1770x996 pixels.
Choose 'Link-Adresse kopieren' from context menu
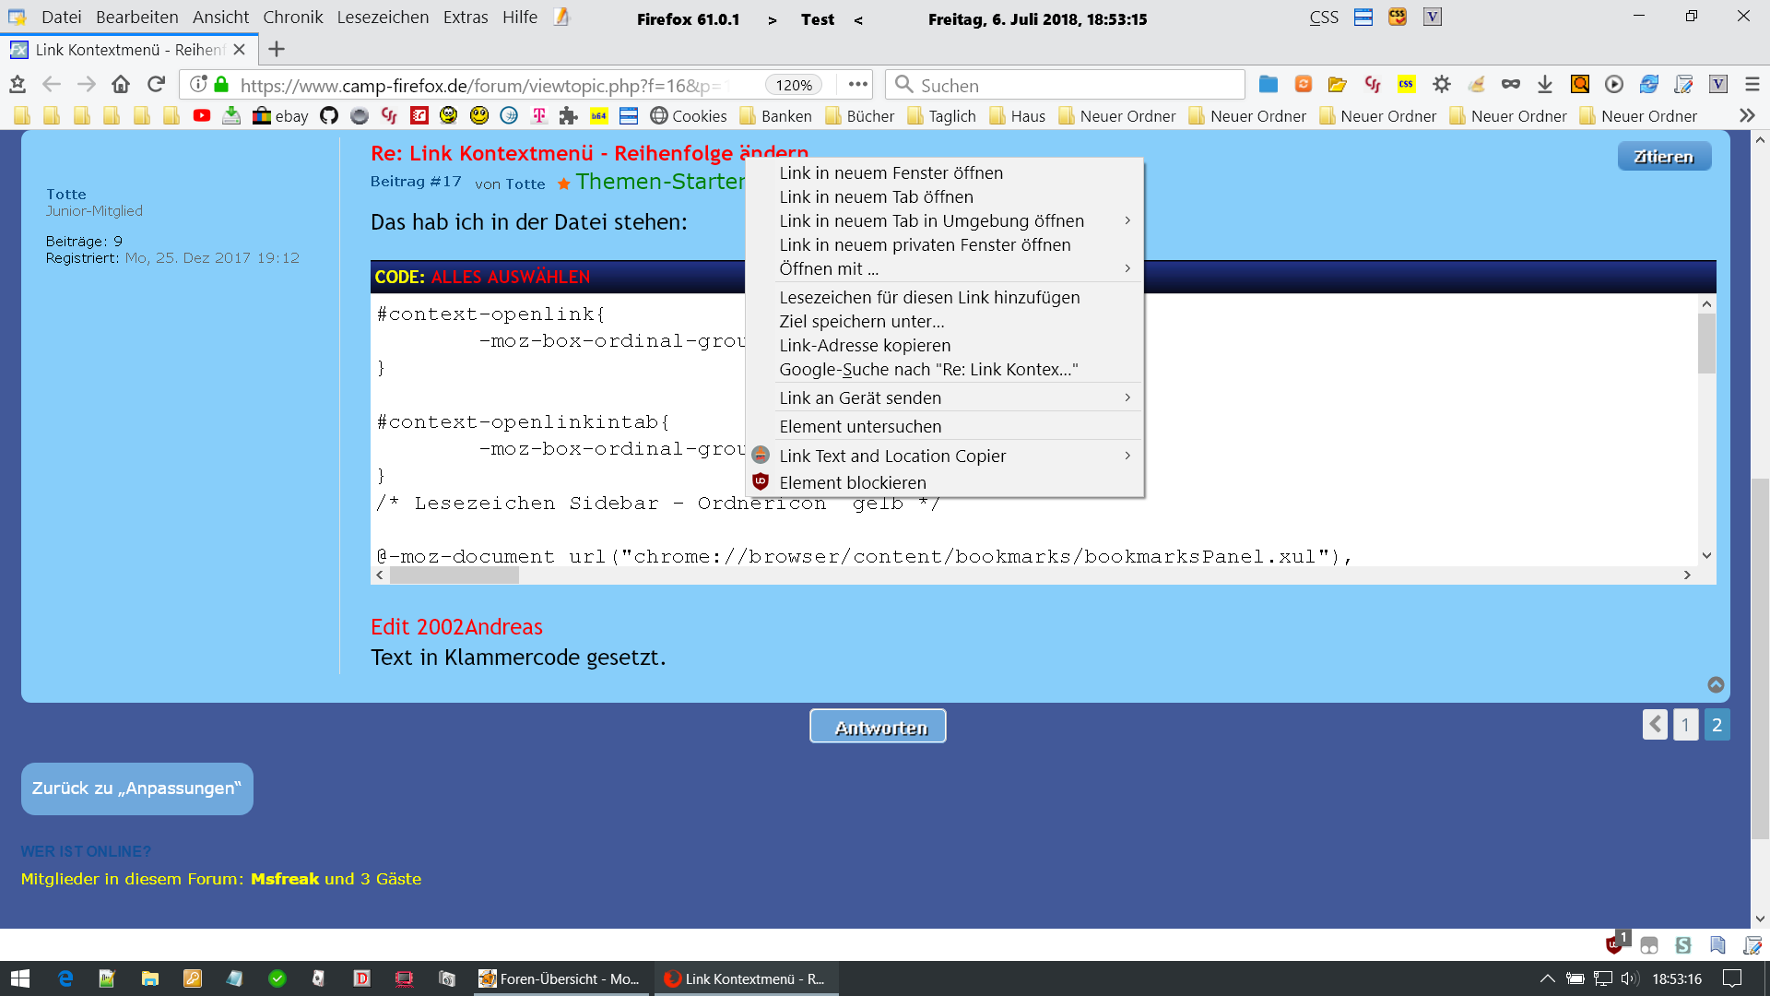pyautogui.click(x=865, y=345)
